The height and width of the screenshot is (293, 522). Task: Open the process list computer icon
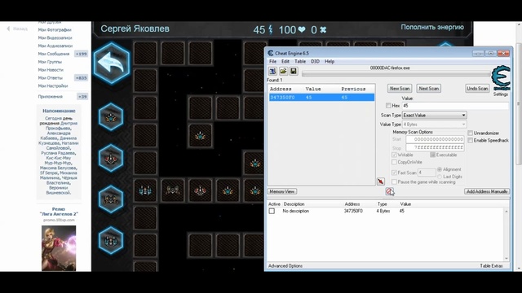point(272,71)
